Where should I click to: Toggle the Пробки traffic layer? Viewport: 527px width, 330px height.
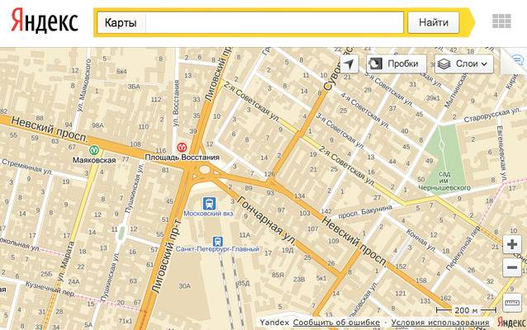tap(396, 64)
